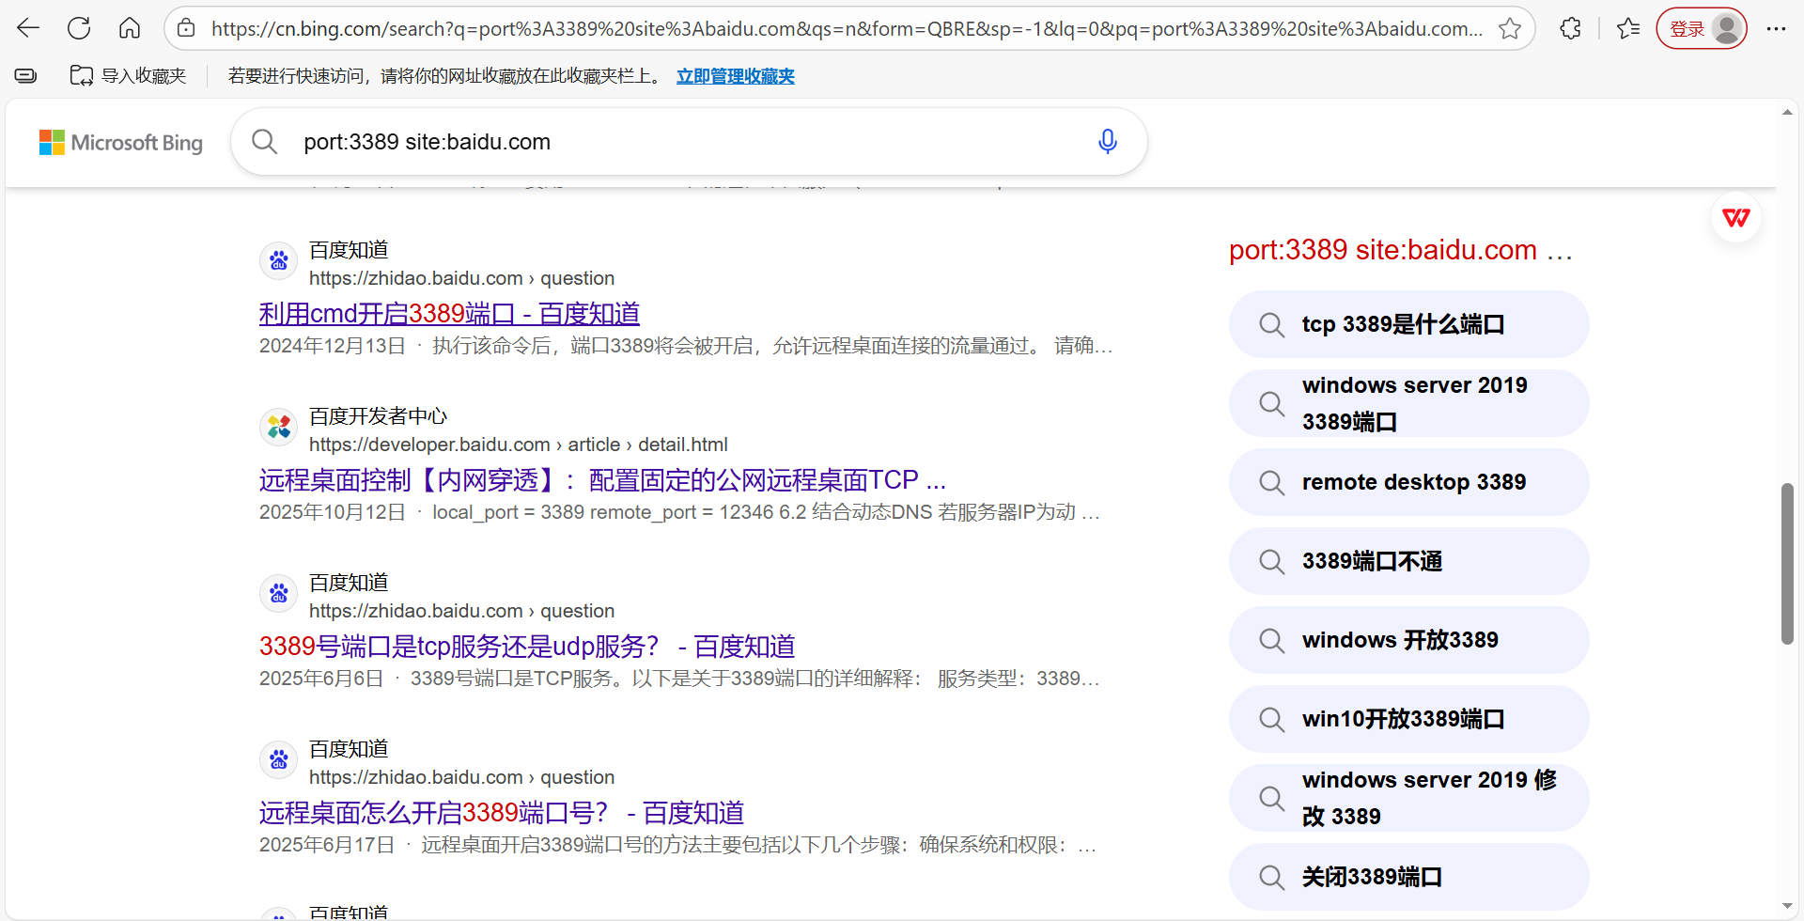Select related search windows 开放3389
This screenshot has height=921, width=1804.
[x=1408, y=640]
